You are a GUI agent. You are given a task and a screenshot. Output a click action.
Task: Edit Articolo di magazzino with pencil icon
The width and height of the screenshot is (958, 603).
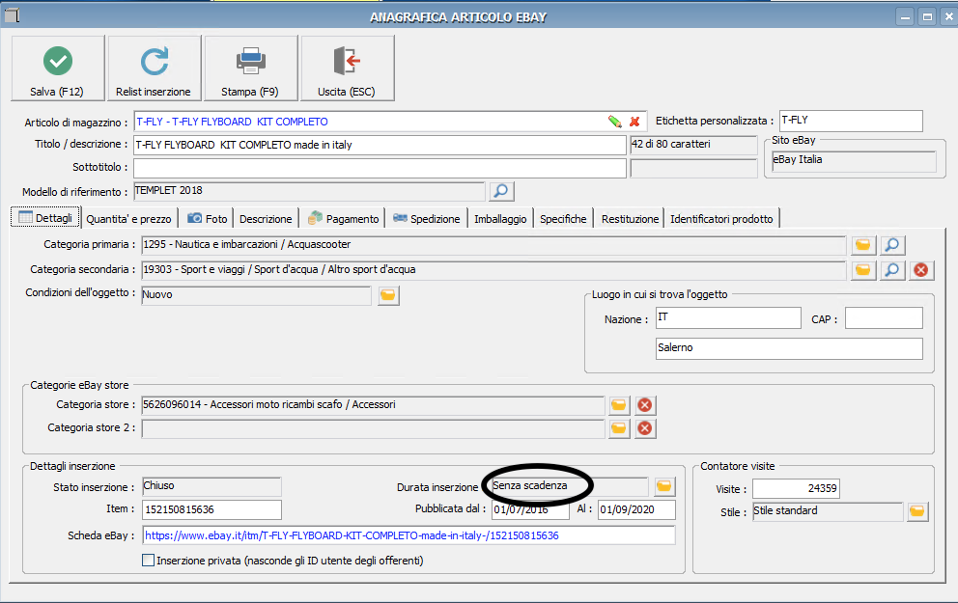click(614, 122)
